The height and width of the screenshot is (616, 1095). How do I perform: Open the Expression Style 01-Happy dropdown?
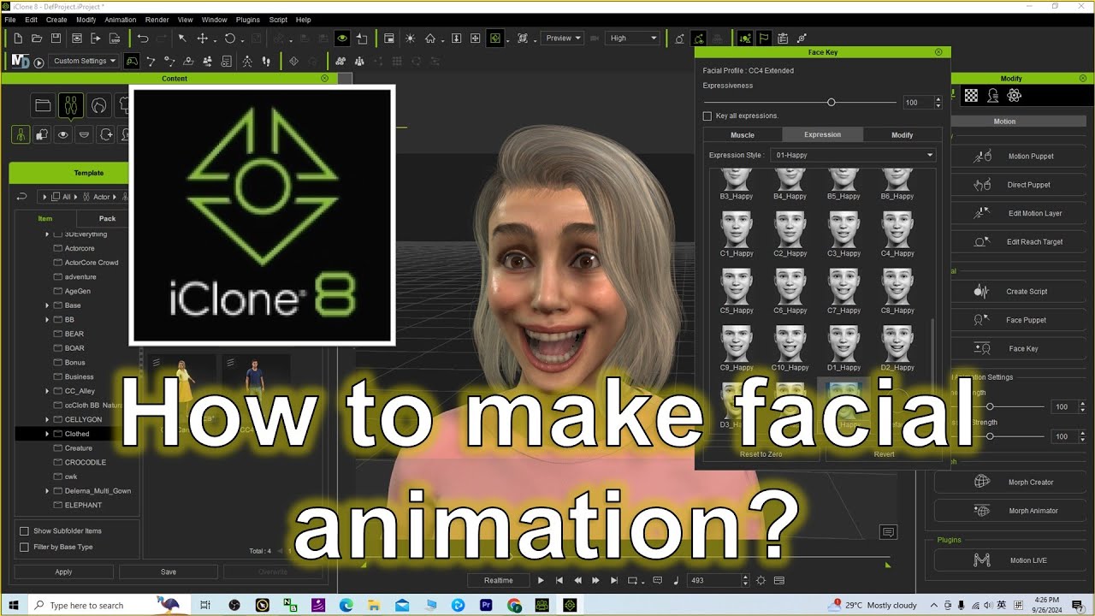(854, 155)
